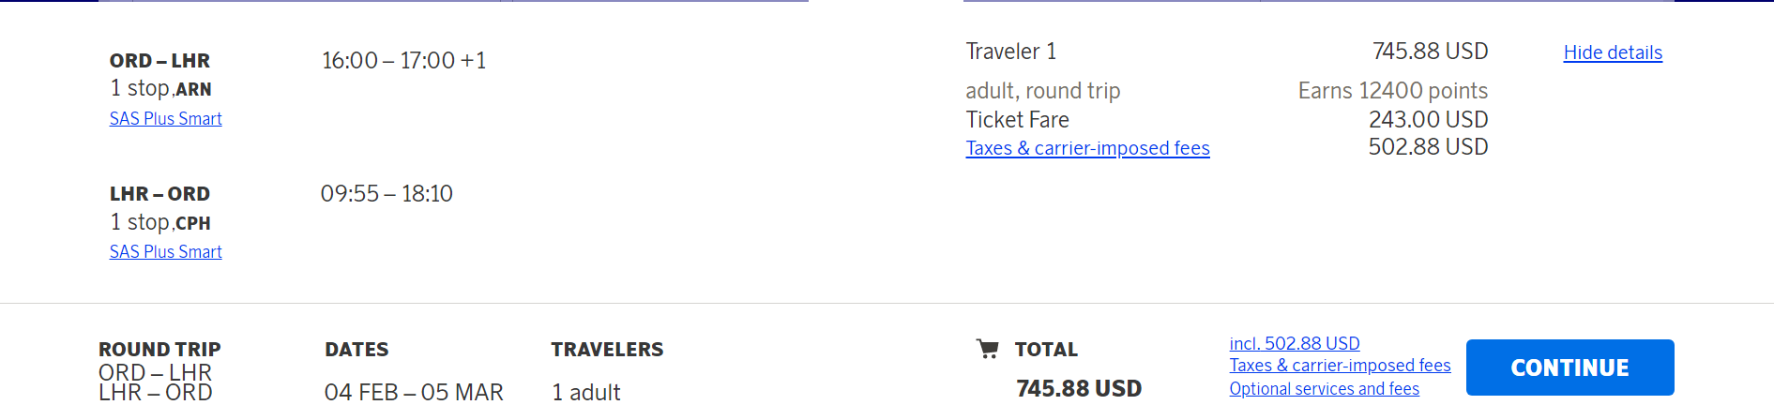
Task: Click the incl. 502.88 USD link
Action: (x=1295, y=343)
